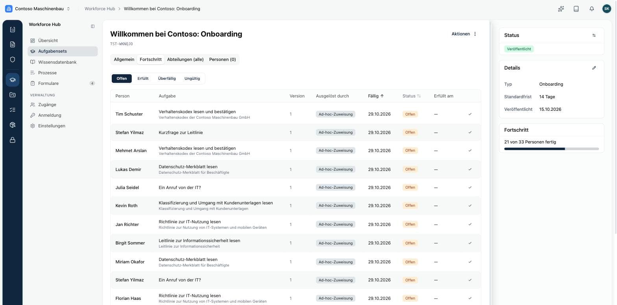The width and height of the screenshot is (617, 305).
Task: Open the Abteilungen (alle) tab
Action: click(185, 59)
